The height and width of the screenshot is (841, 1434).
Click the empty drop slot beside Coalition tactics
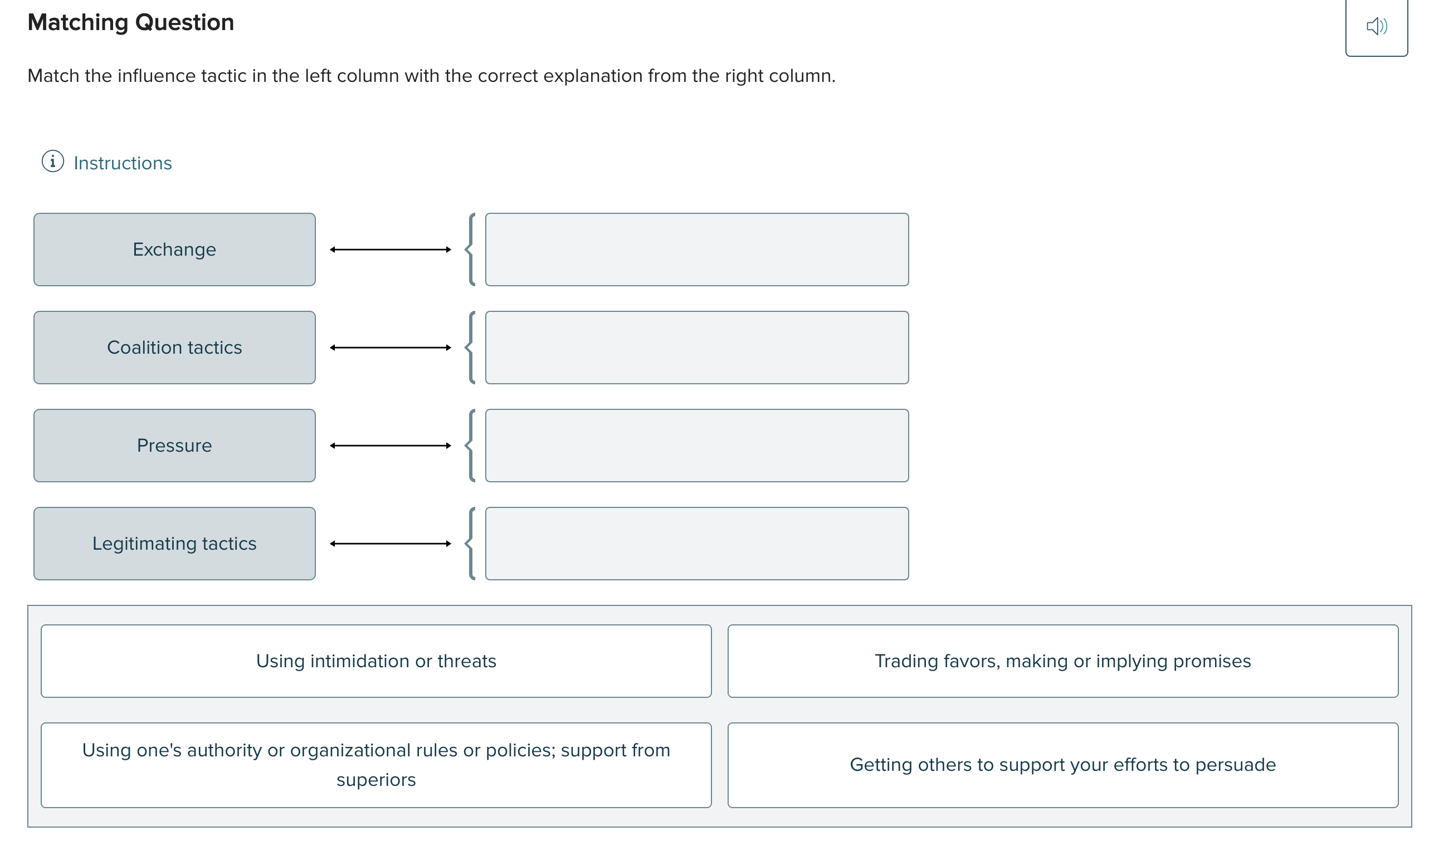(x=696, y=347)
